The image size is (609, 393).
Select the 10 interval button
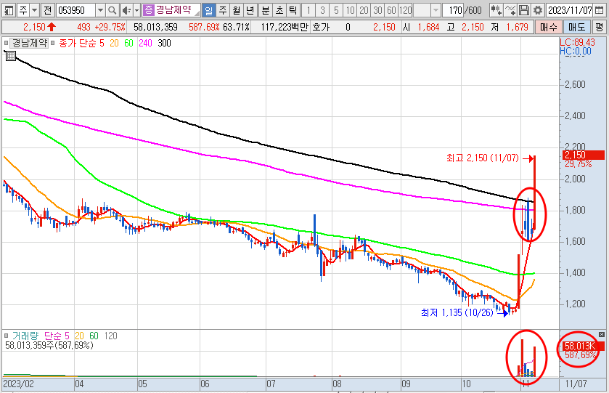pyautogui.click(x=351, y=10)
